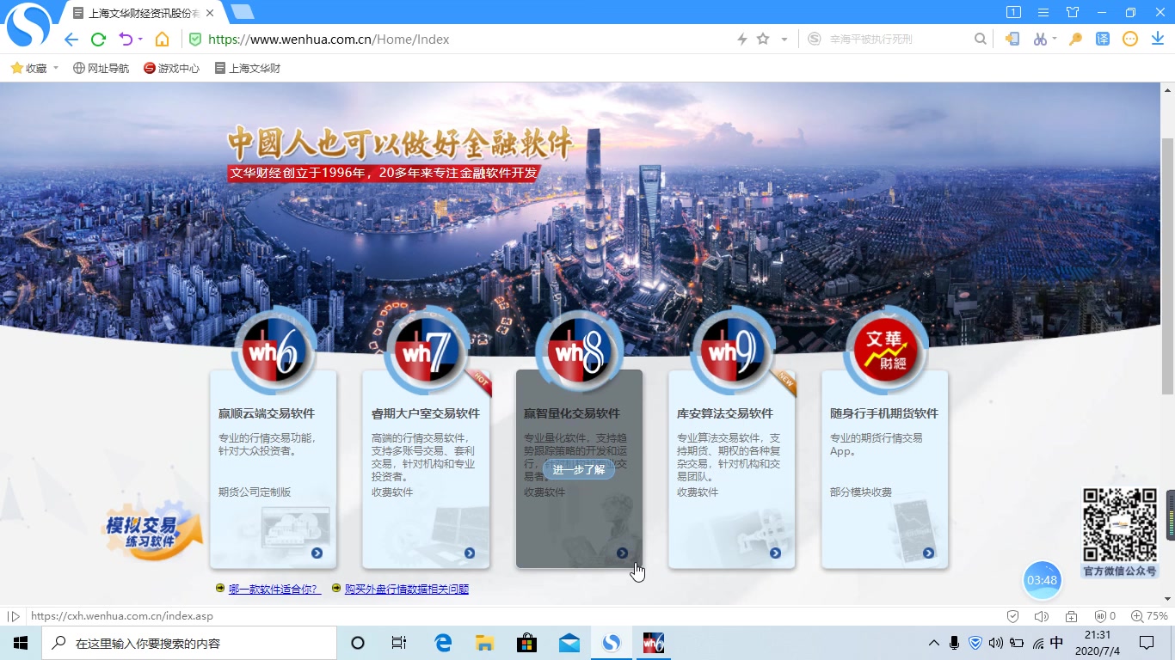Follow the 购买外盘行情数据相关问题 link
Screen dimensions: 1175x660
tap(406, 589)
